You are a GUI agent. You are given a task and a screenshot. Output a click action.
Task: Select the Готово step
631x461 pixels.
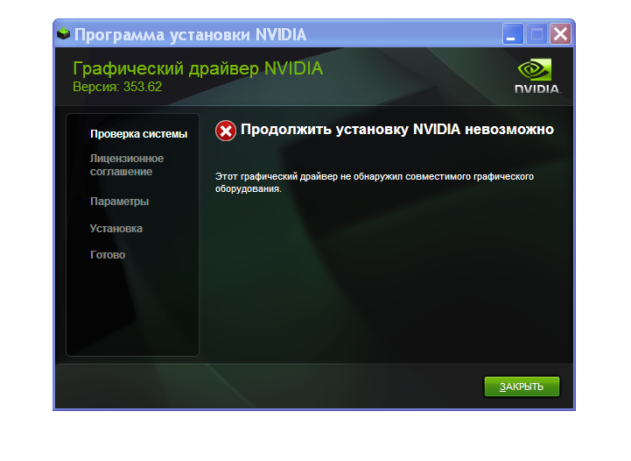(108, 255)
